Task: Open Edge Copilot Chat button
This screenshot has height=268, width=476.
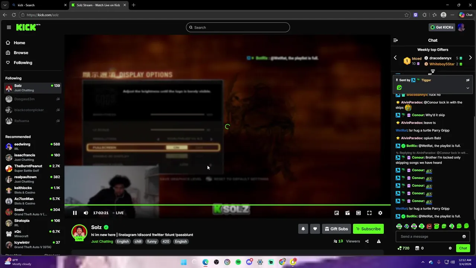Action: [x=466, y=15]
